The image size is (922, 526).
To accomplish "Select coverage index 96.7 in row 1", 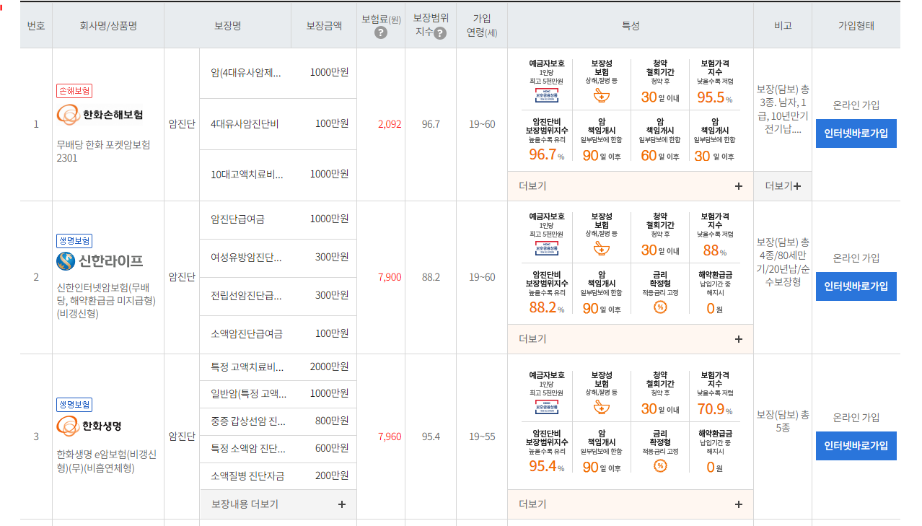I will tap(431, 124).
